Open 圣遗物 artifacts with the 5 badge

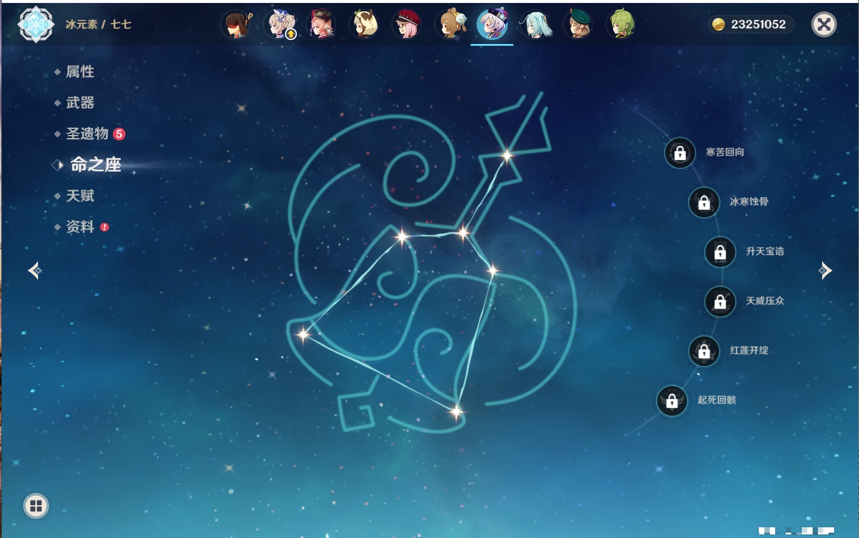tap(87, 134)
